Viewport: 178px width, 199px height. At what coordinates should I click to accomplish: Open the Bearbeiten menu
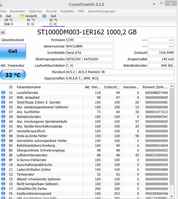(x=18, y=11)
